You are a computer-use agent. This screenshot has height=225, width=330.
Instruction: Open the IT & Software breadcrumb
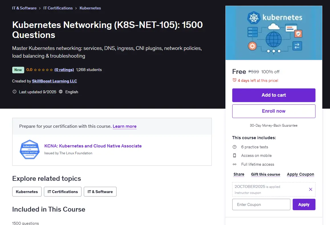[24, 8]
